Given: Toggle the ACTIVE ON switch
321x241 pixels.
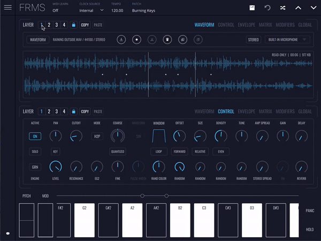Looking at the screenshot, I should (35, 137).
